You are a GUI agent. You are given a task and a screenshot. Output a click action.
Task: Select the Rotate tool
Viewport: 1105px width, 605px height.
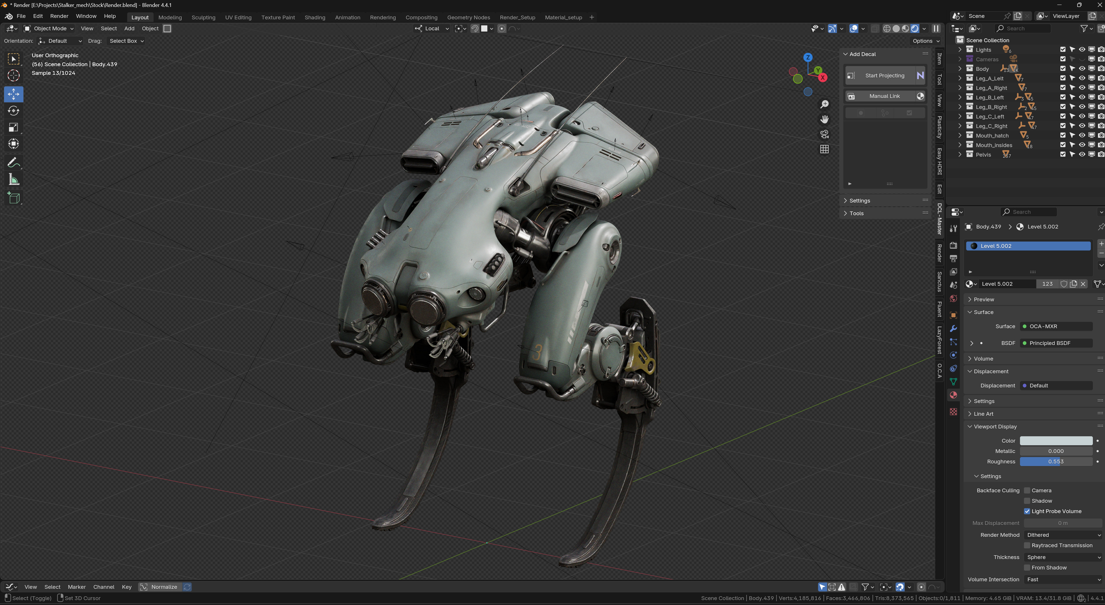(14, 111)
